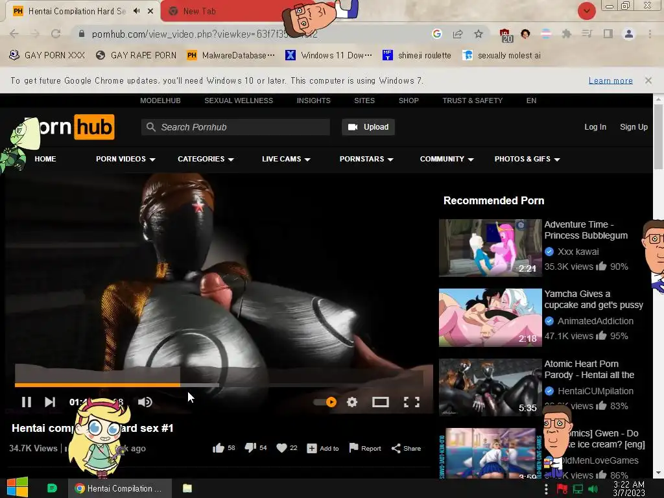Seek using the video progress bar
The image size is (664, 498).
(219, 385)
